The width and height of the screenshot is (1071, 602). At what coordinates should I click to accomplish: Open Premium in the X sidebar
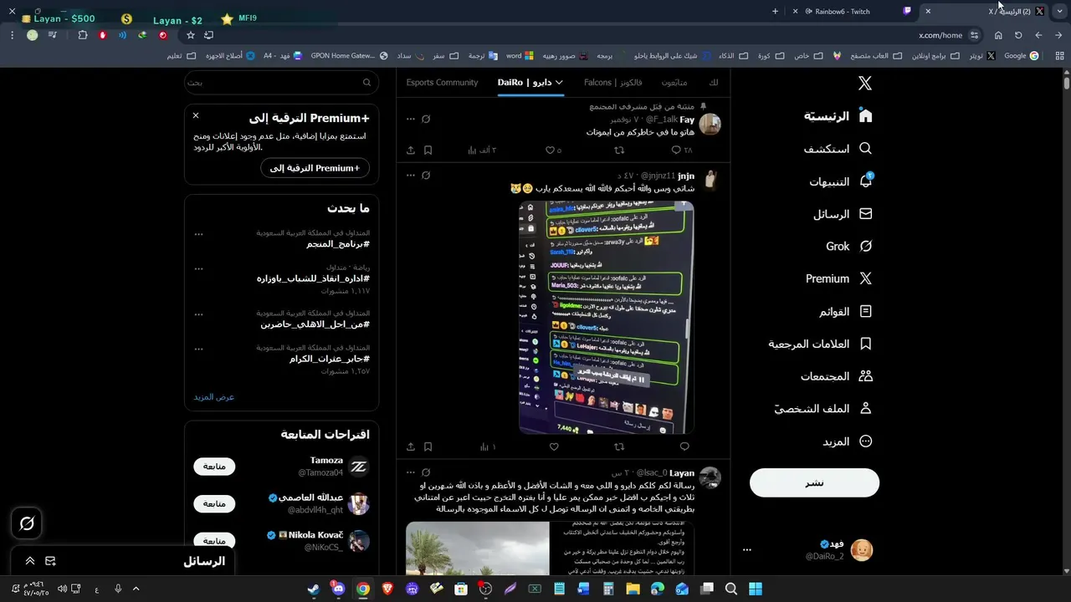(x=840, y=278)
